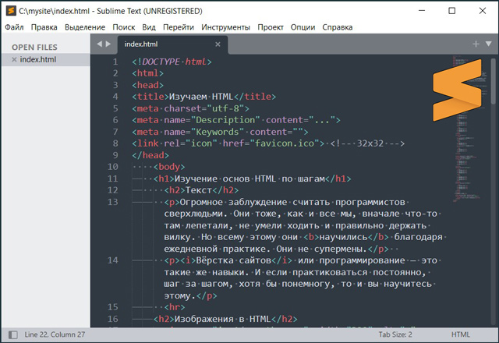Viewport: 499px width, 343px height.
Task: Click the back tab navigation arrow
Action: (100, 44)
